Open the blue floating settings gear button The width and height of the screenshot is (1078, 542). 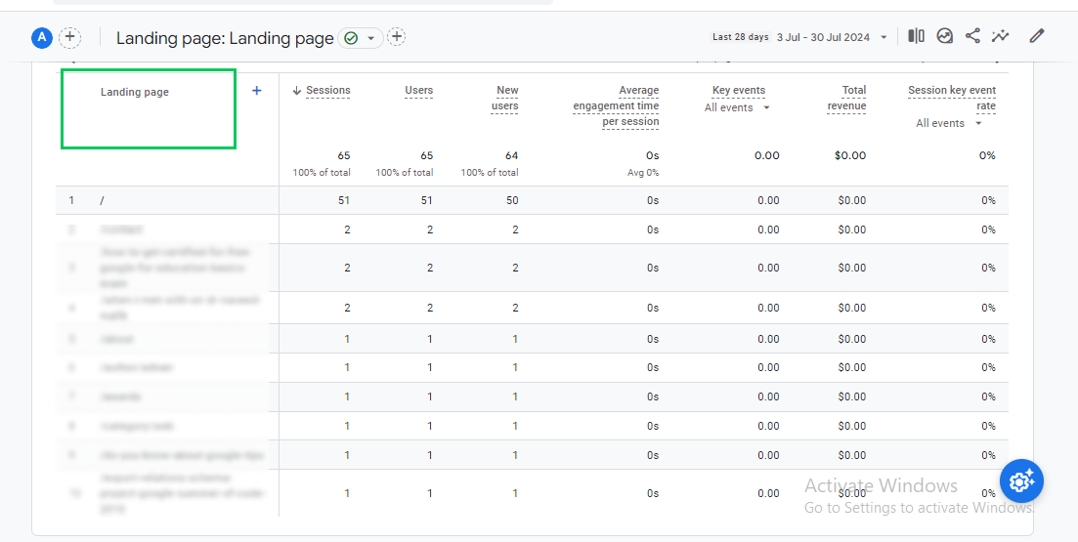(x=1021, y=480)
